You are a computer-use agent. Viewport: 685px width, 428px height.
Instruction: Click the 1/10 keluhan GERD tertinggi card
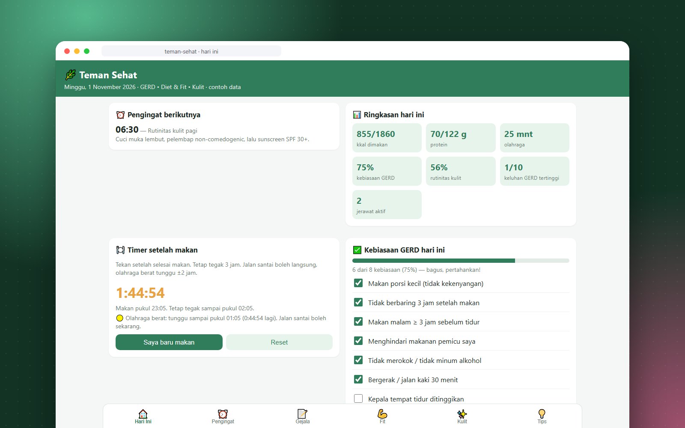535,171
